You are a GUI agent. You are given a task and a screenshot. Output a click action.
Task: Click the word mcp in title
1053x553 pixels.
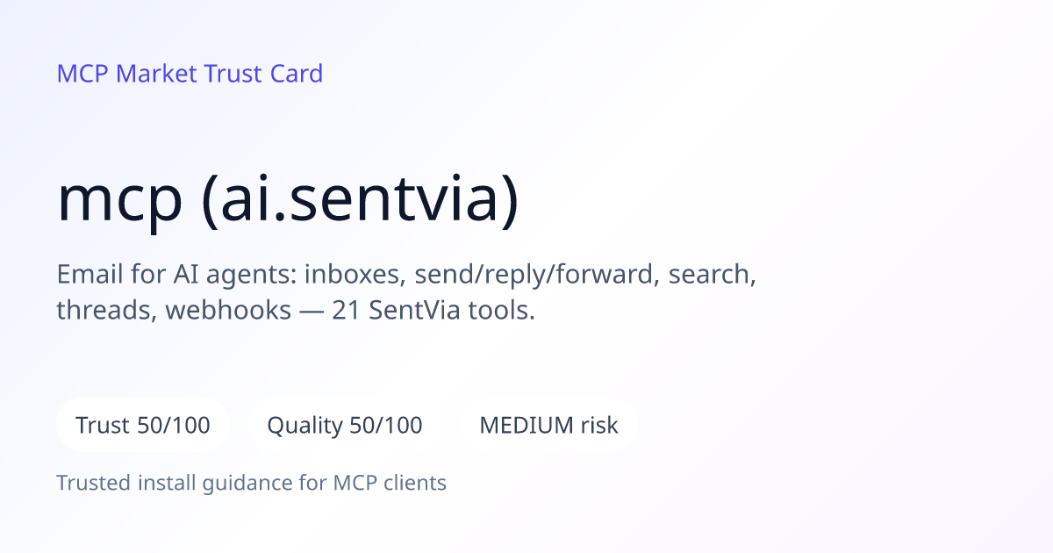tap(120, 199)
